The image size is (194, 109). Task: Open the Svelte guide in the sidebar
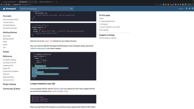[5, 45]
